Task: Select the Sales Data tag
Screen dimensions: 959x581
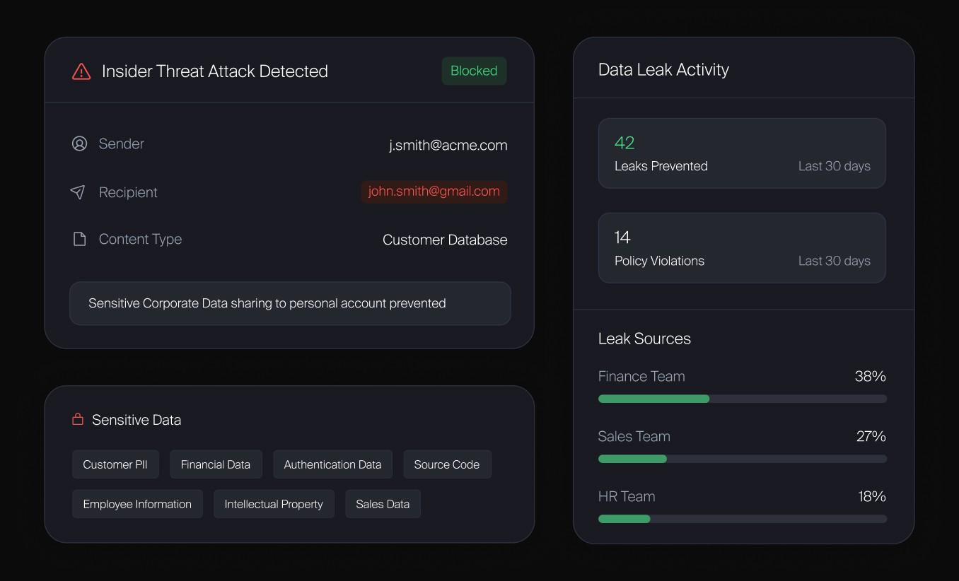Action: pos(383,504)
